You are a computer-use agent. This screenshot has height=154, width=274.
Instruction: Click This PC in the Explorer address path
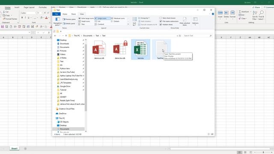(x=77, y=36)
